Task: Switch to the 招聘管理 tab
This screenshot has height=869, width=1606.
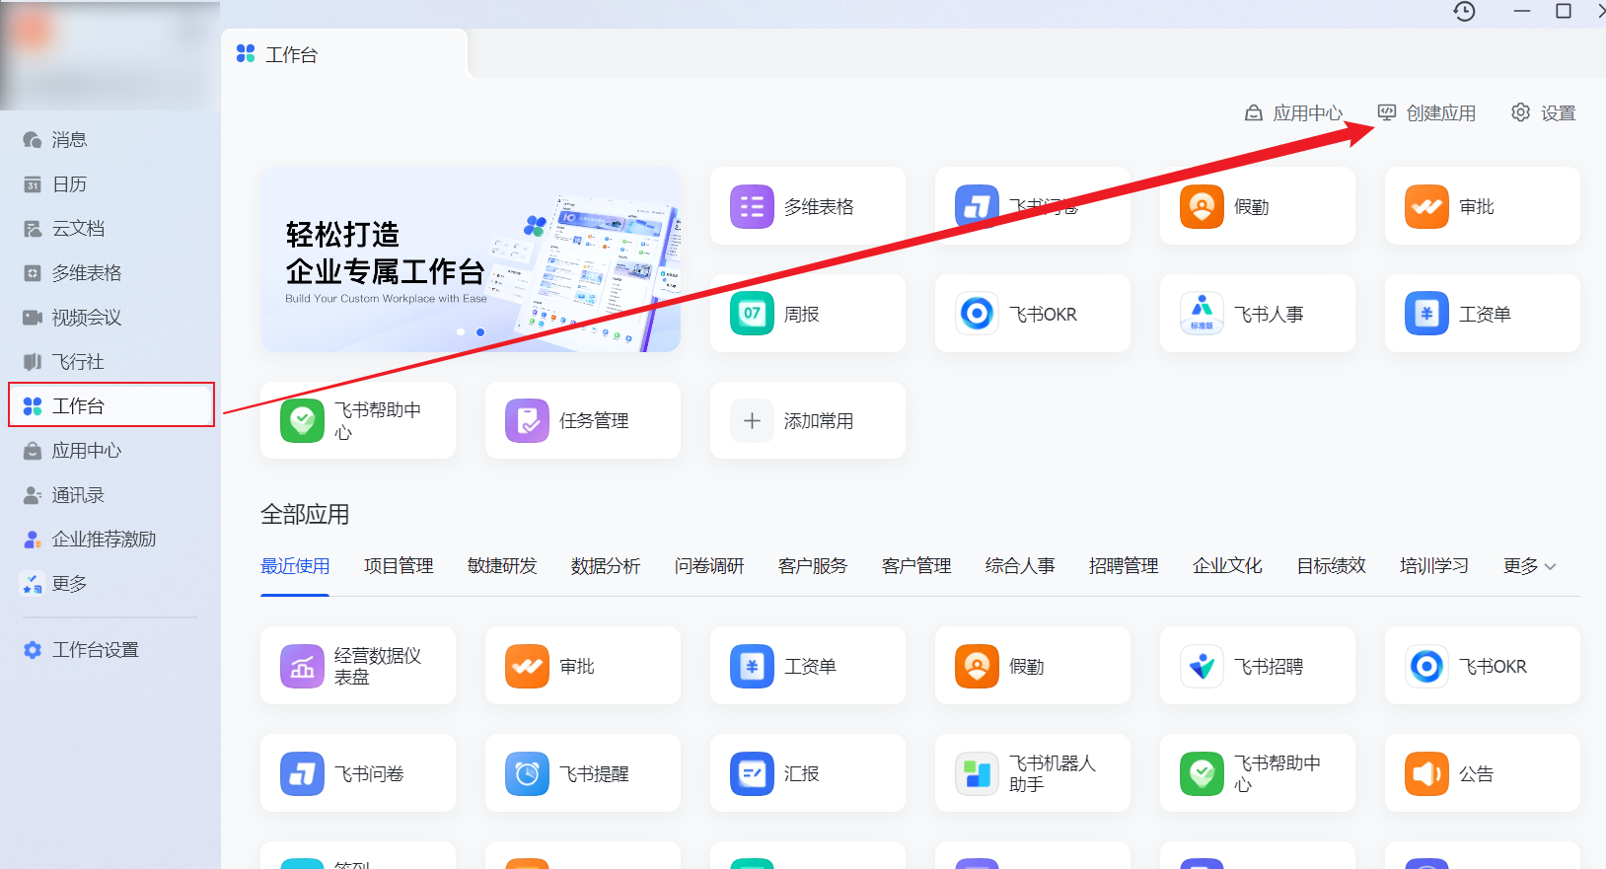Action: (x=1124, y=566)
